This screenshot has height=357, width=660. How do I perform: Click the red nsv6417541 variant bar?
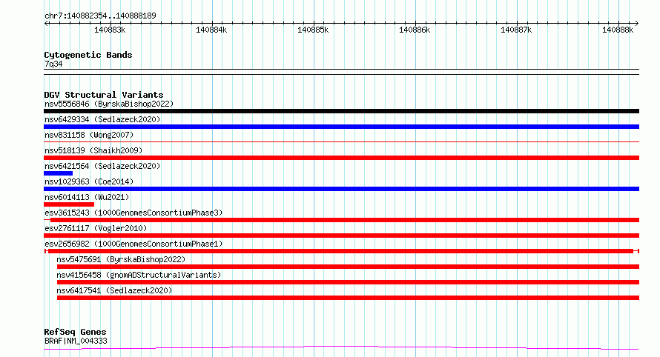click(348, 298)
